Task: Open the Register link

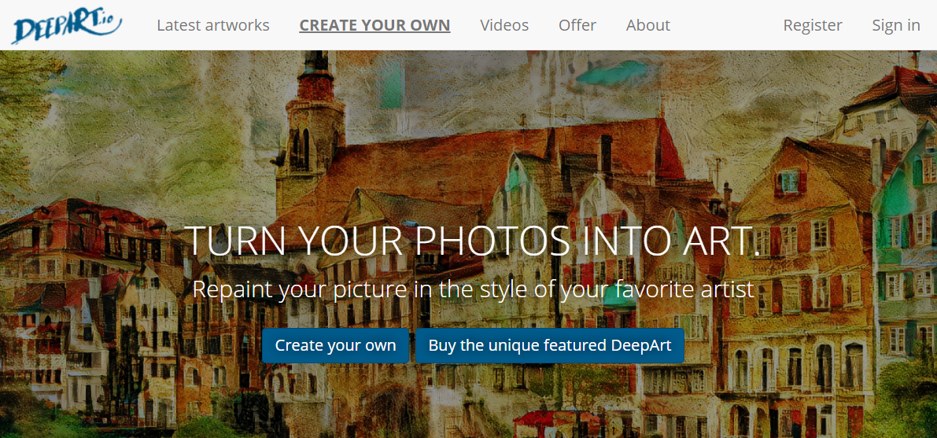Action: point(813,25)
